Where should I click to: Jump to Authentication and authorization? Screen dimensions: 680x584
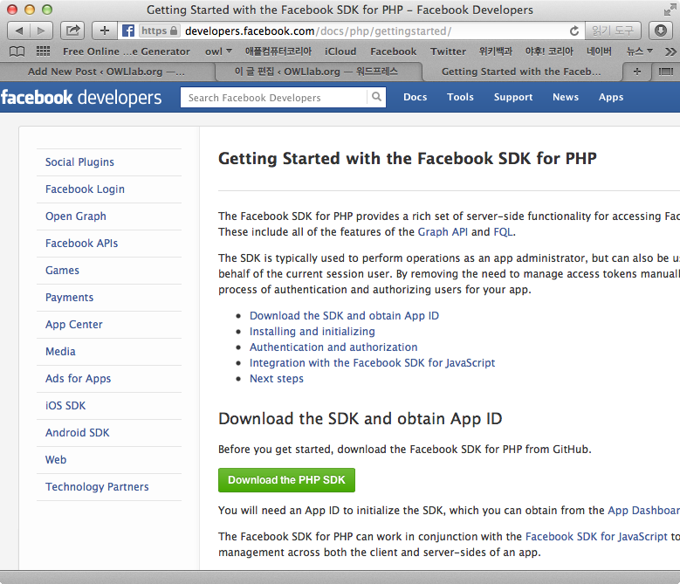[x=333, y=347]
